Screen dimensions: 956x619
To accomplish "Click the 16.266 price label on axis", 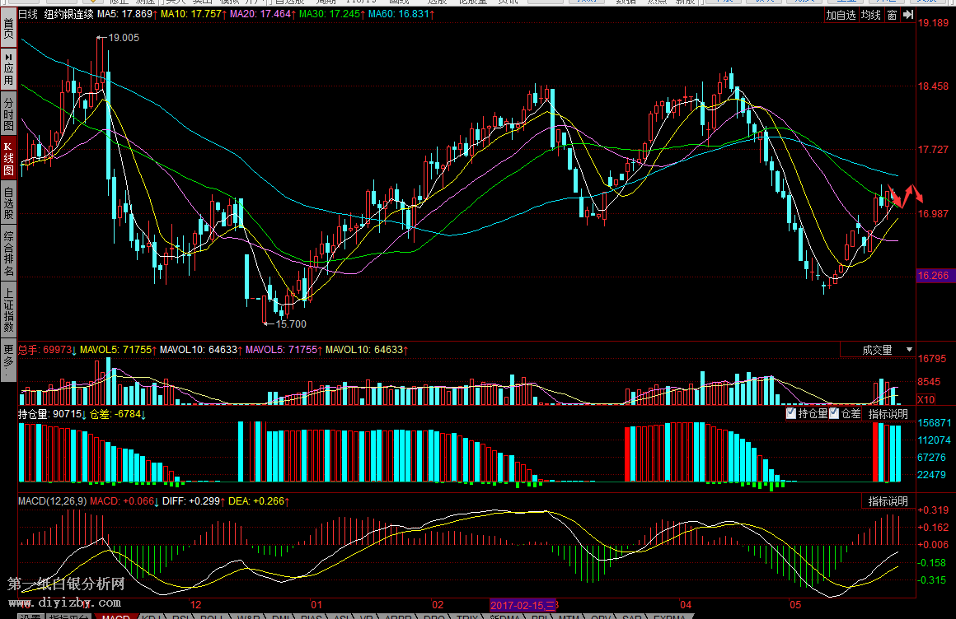I will click(x=935, y=276).
